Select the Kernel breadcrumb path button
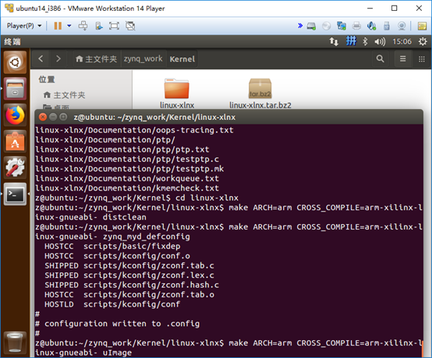Image resolution: width=432 pixels, height=358 pixels. pos(182,59)
